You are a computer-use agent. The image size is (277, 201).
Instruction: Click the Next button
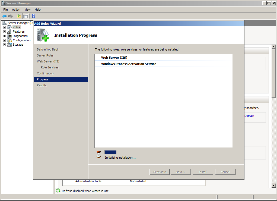click(180, 172)
